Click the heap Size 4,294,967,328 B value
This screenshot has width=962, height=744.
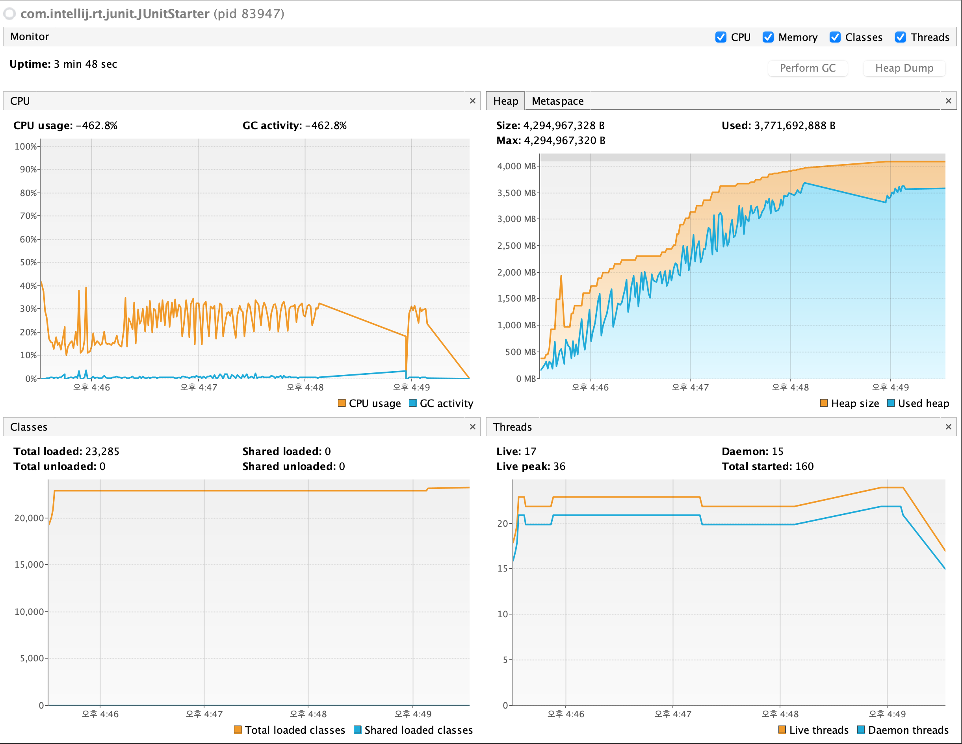pyautogui.click(x=564, y=126)
